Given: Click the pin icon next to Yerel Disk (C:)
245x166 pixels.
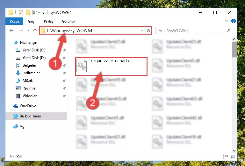Looking at the screenshot, I should (x=64, y=50).
